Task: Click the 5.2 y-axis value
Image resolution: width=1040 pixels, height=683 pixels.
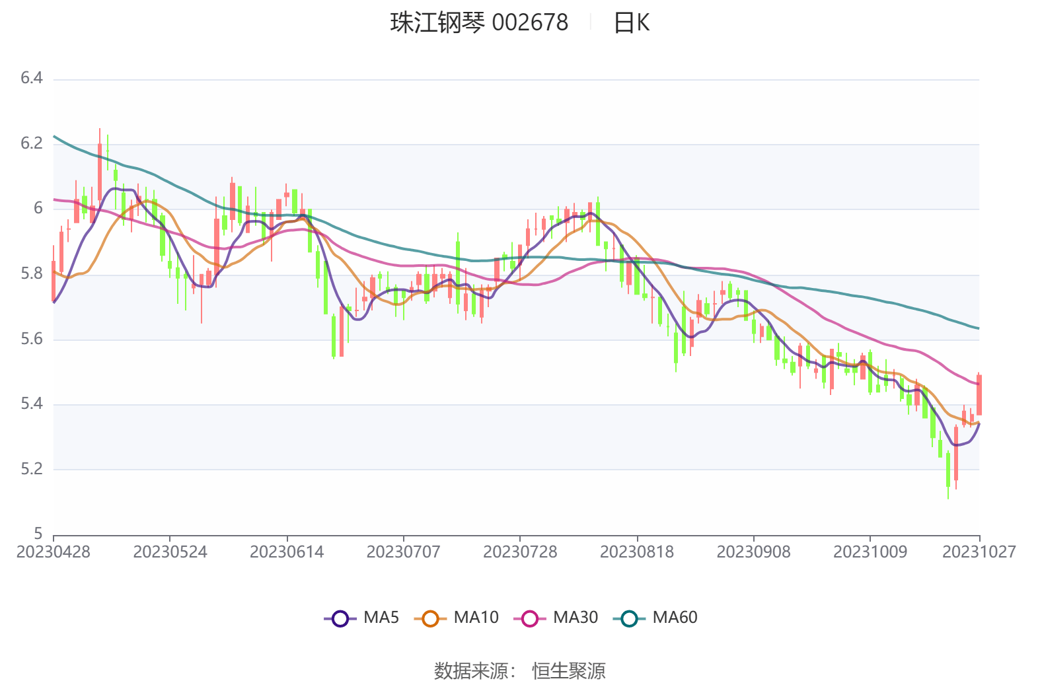Action: 32,469
